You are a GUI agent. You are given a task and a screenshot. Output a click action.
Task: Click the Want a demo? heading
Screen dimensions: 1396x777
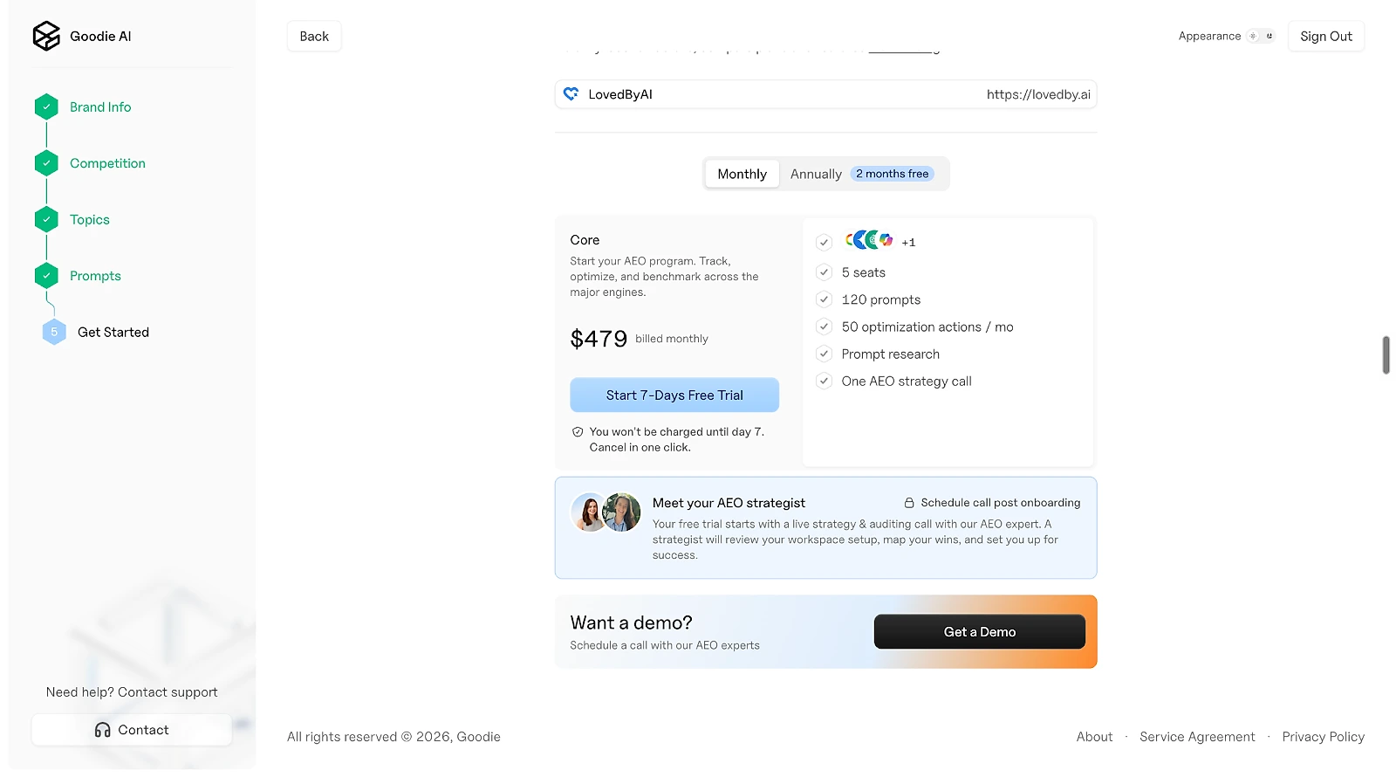[631, 622]
